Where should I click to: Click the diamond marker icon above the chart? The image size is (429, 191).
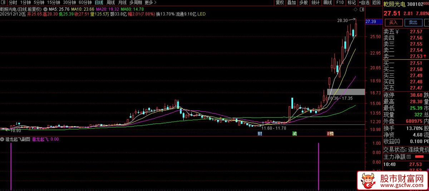click(355, 9)
